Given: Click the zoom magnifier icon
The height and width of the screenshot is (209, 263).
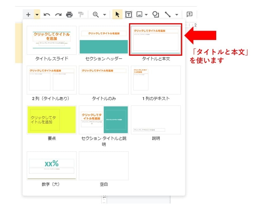Looking at the screenshot, I should 96,15.
